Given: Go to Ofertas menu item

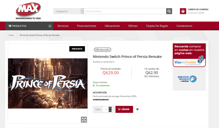Looking at the screenshot, I should coord(133,26).
